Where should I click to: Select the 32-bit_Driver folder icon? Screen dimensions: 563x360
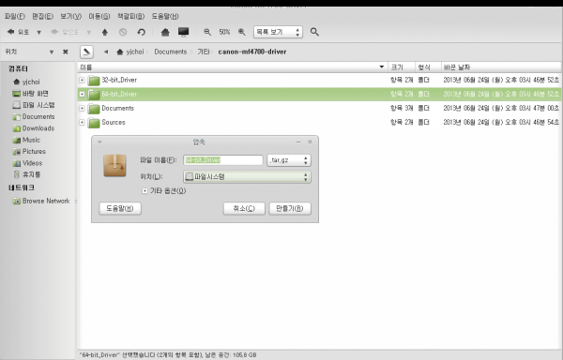click(94, 81)
